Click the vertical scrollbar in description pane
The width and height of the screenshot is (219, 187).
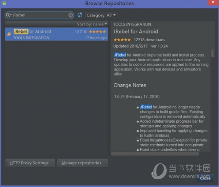click(213, 53)
